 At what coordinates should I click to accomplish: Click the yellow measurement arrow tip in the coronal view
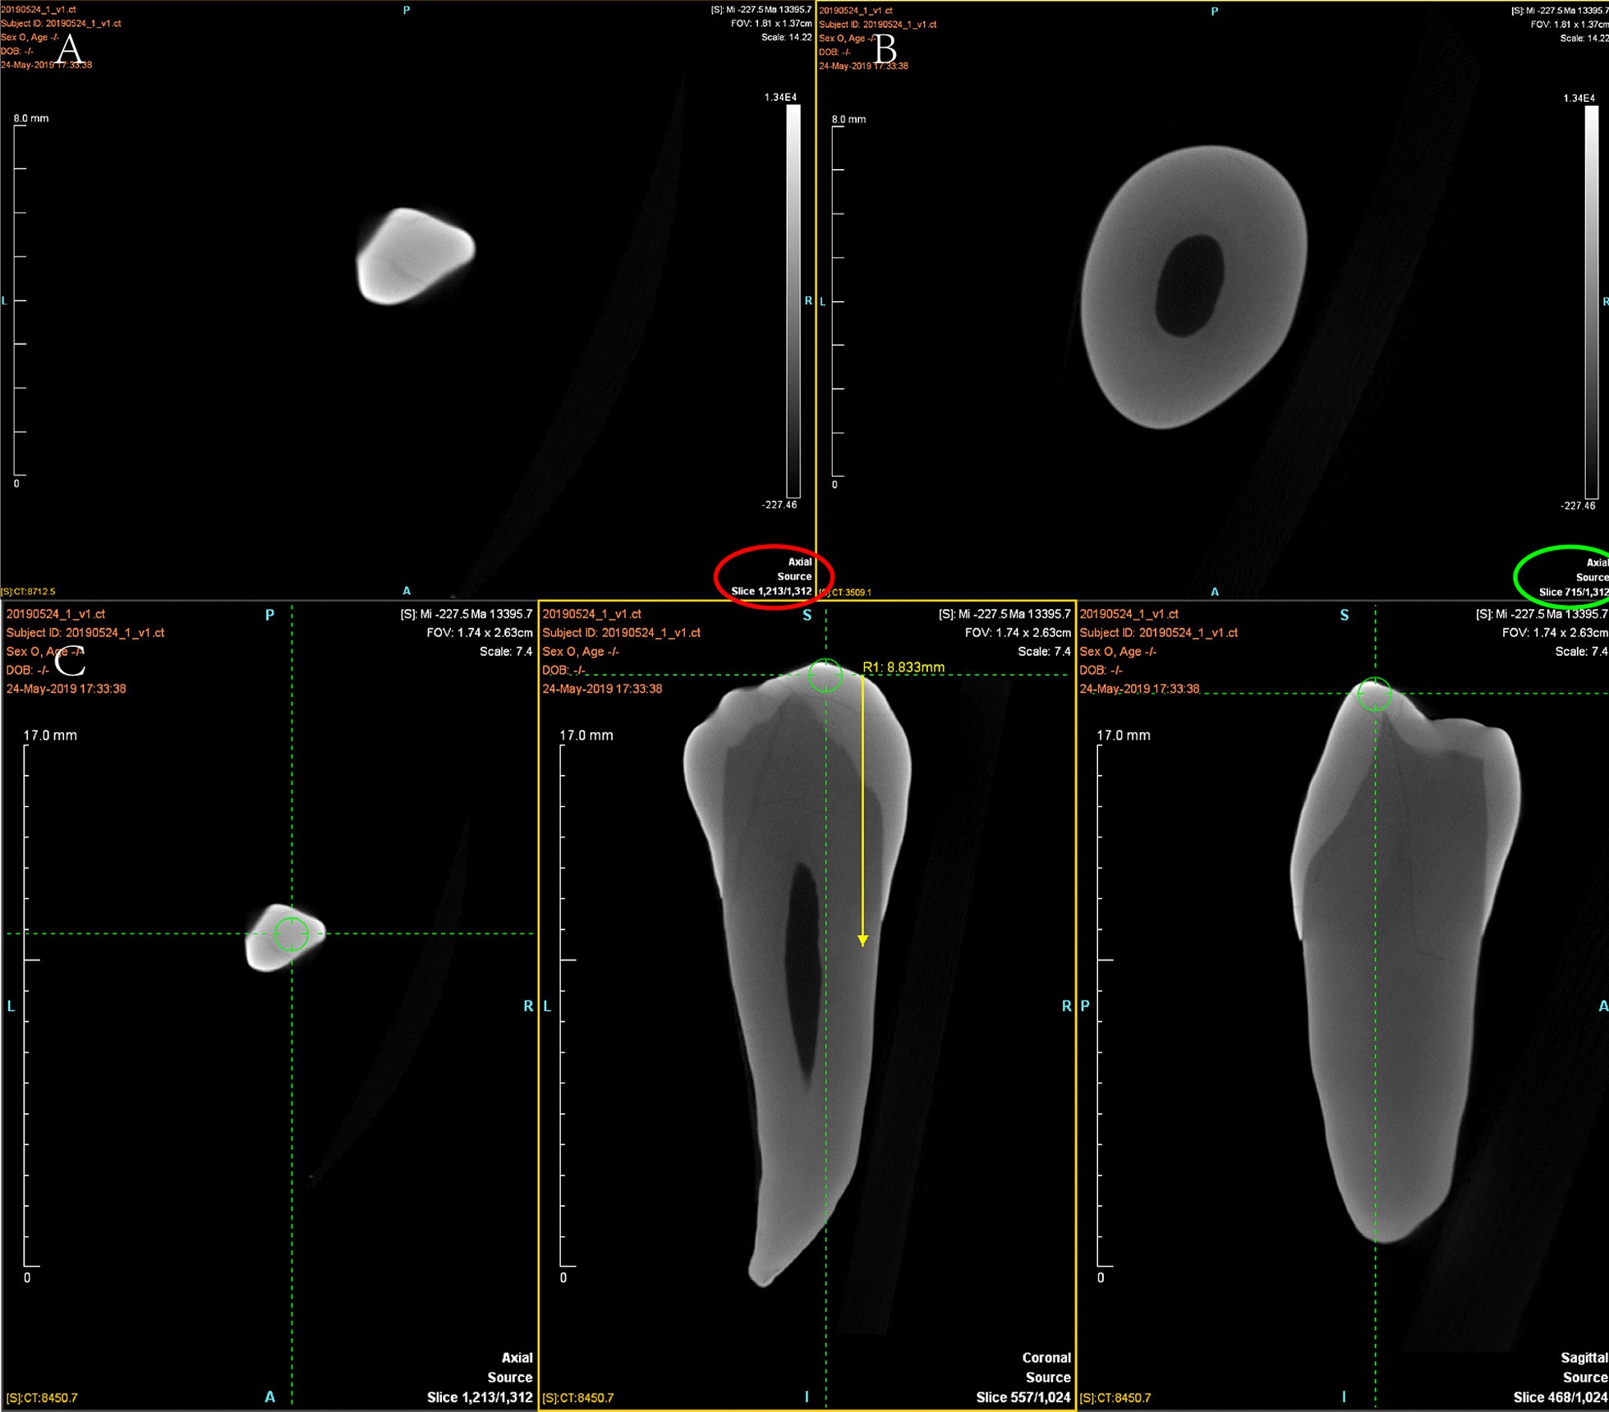pyautogui.click(x=862, y=941)
